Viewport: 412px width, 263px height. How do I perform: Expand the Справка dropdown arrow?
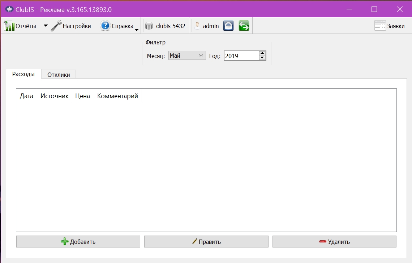pyautogui.click(x=137, y=30)
